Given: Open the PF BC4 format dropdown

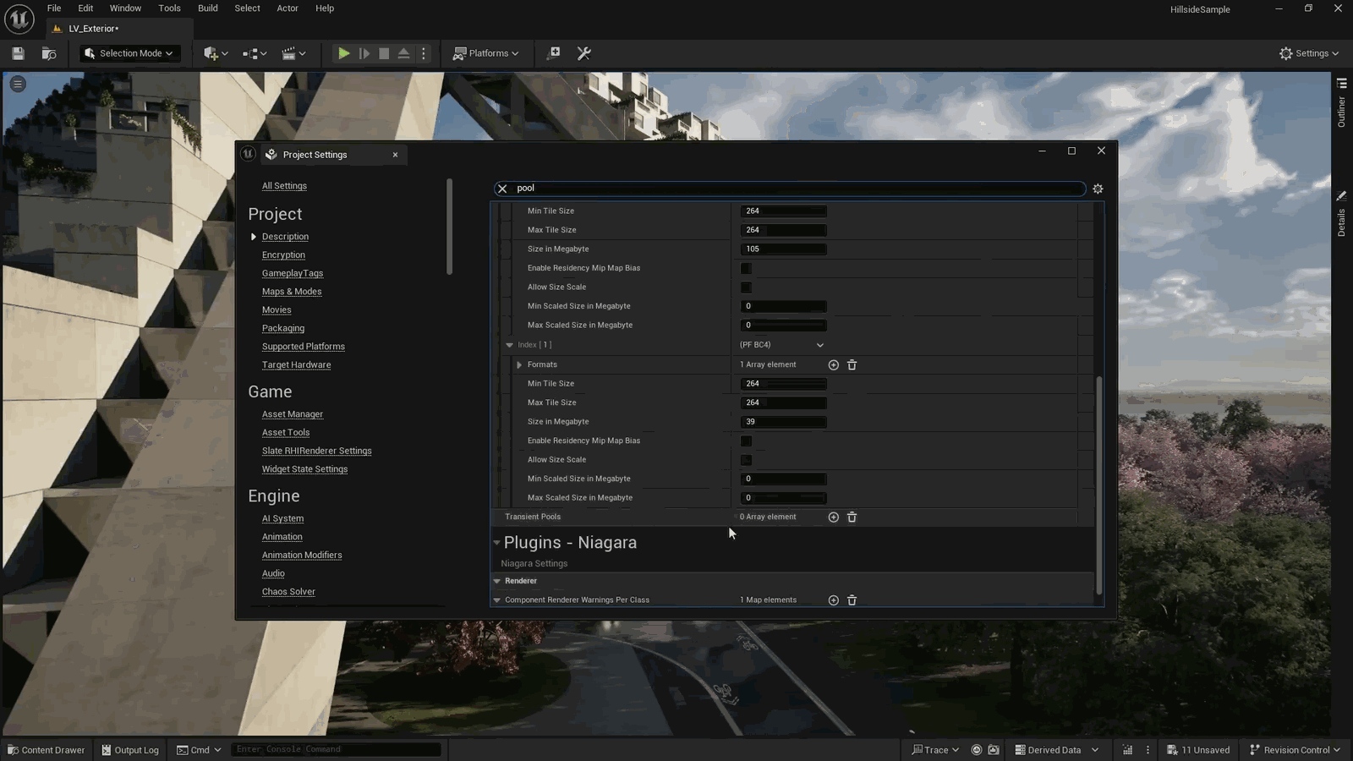Looking at the screenshot, I should click(x=782, y=345).
